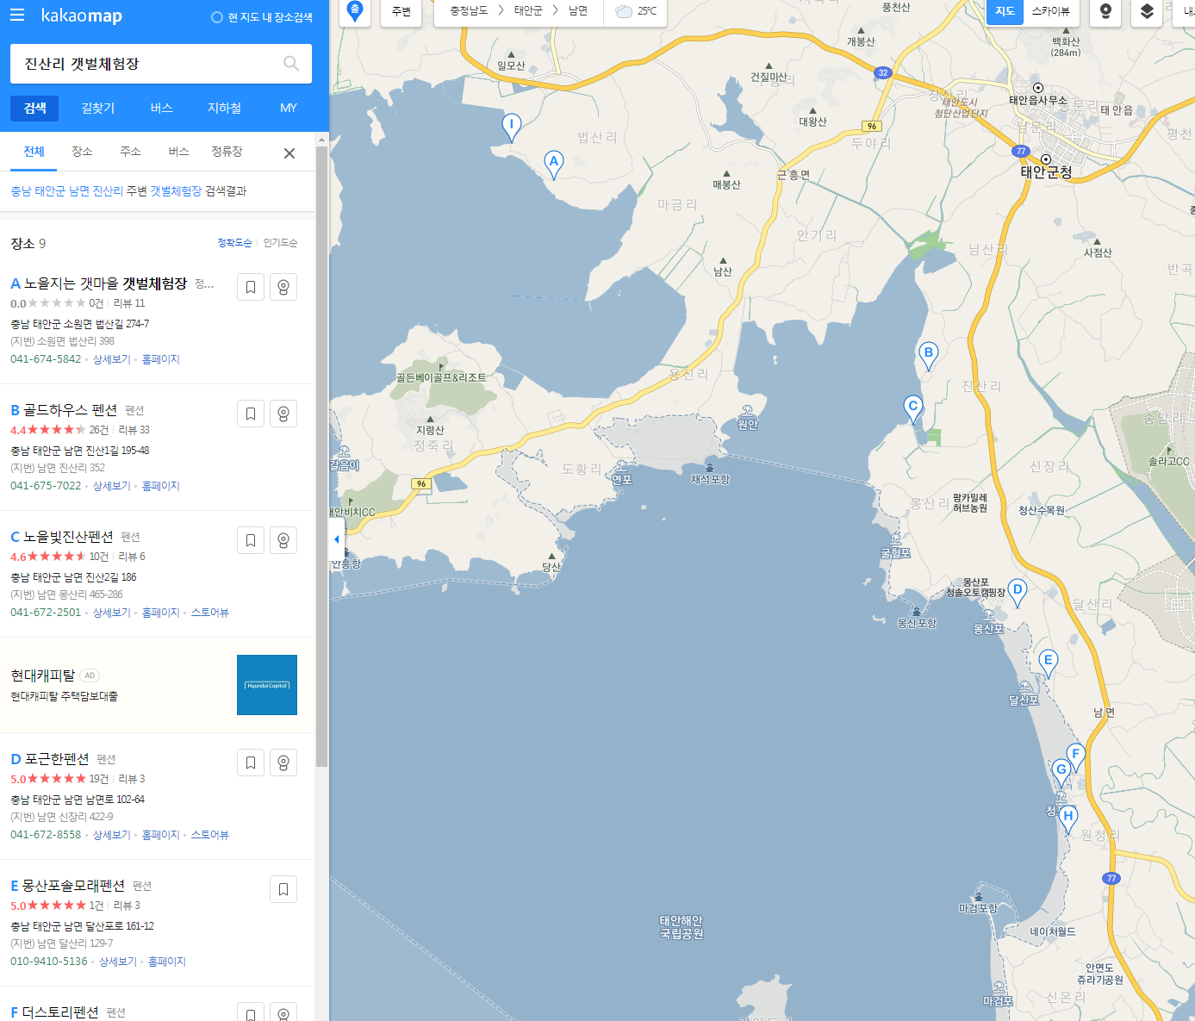The height and width of the screenshot is (1021, 1195).
Task: Sort results by 정확도순
Action: tap(234, 243)
